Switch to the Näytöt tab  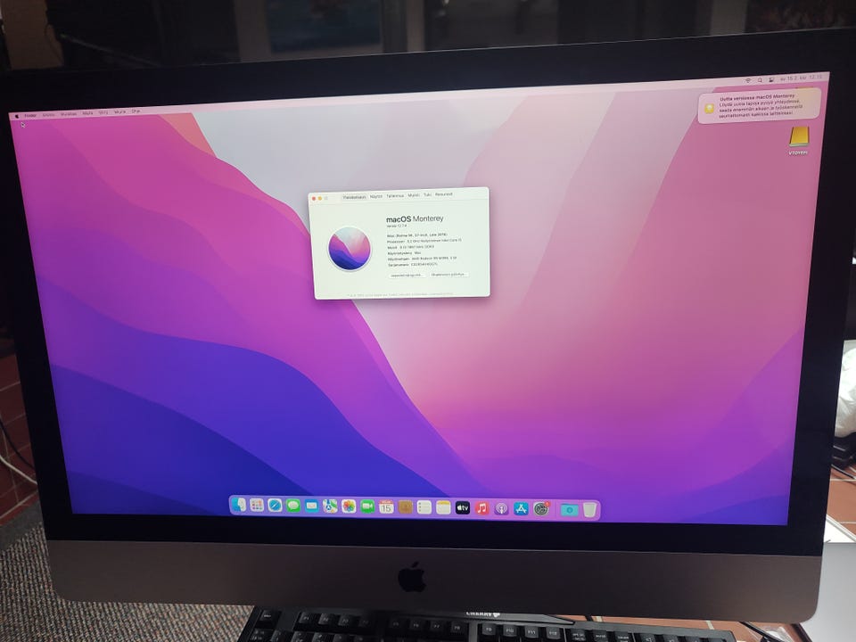[x=376, y=196]
